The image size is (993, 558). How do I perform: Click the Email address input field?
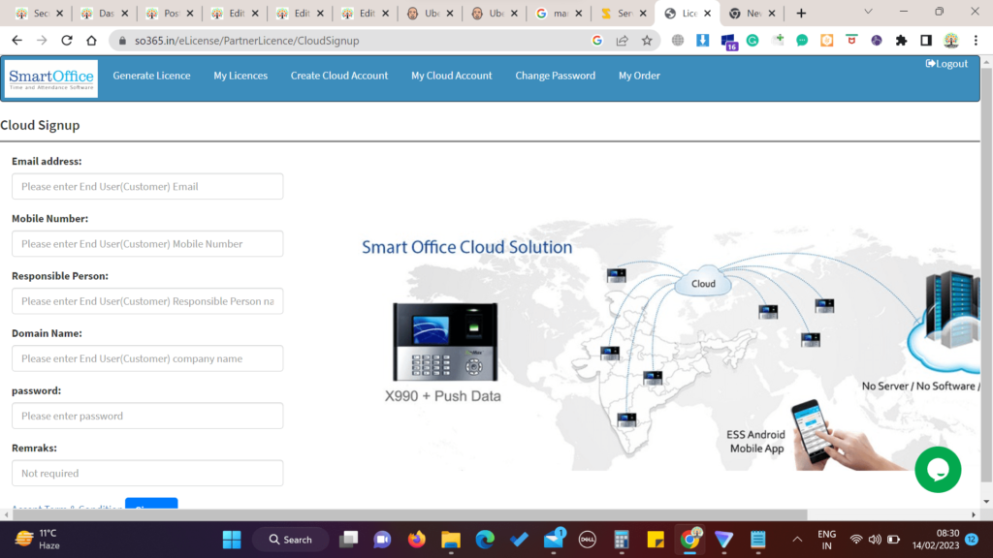coord(146,186)
